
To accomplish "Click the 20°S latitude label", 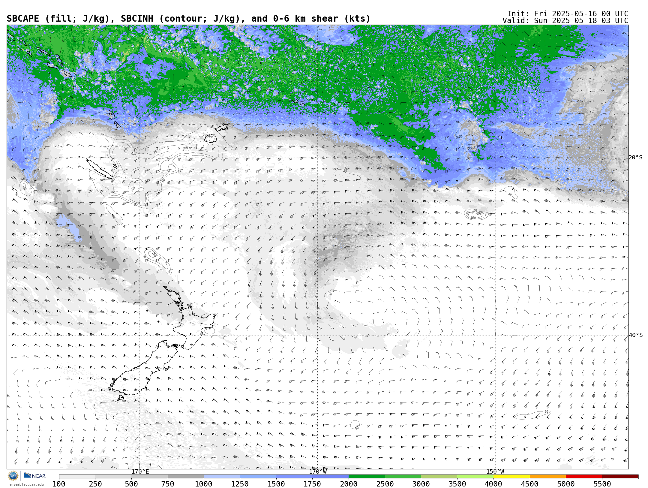I will [635, 158].
